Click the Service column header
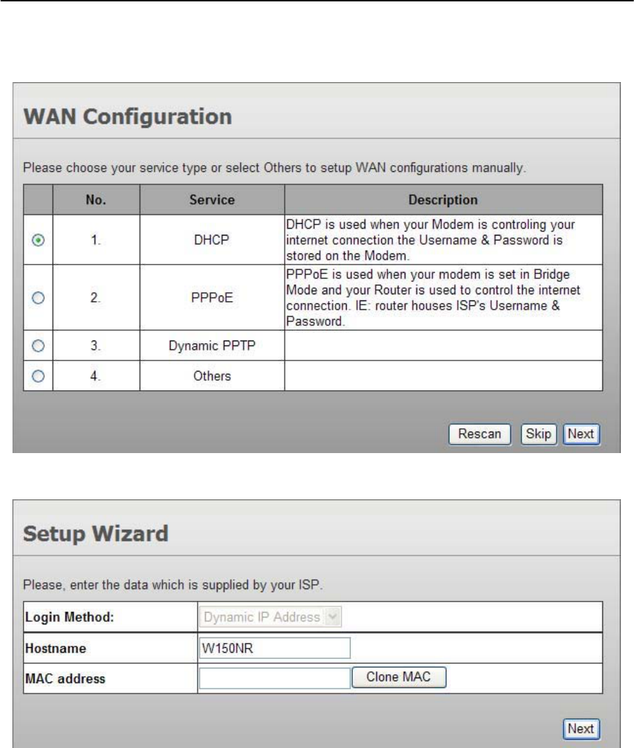The height and width of the screenshot is (748, 634). coord(212,200)
